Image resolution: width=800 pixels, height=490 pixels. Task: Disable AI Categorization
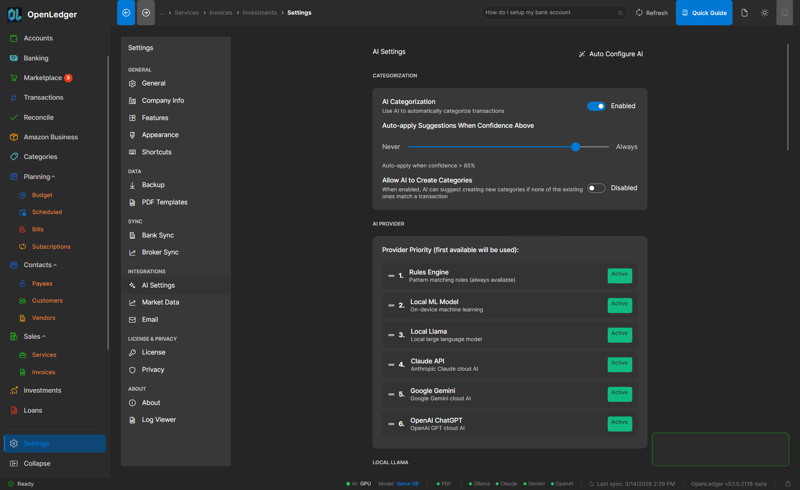(x=596, y=106)
